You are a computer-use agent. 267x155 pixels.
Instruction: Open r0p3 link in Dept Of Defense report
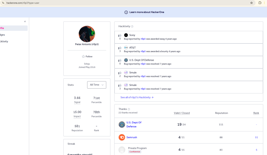pyautogui.click(x=143, y=64)
